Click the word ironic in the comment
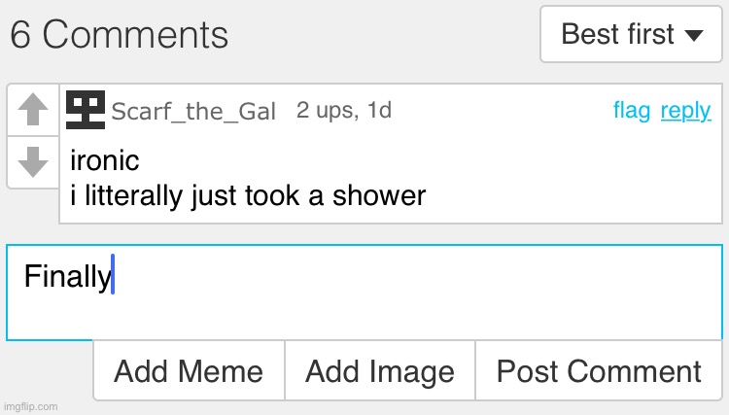This screenshot has height=415, width=729. point(105,160)
